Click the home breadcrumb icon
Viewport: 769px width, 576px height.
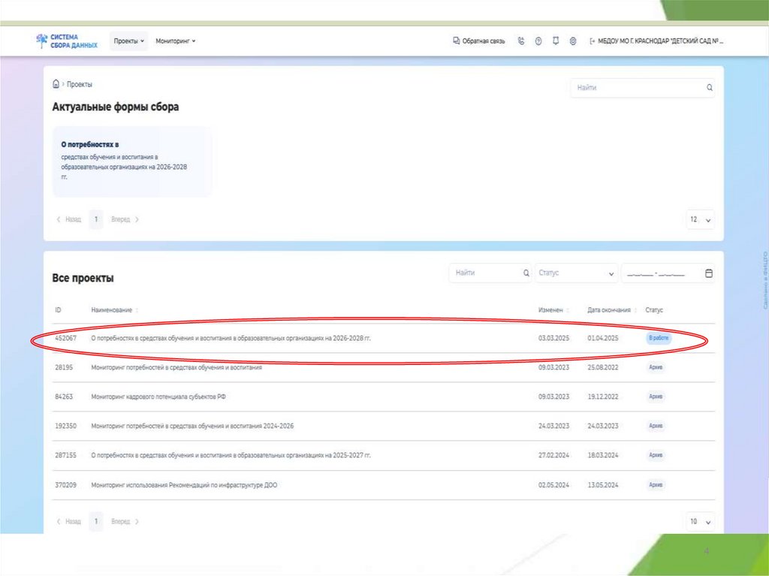click(x=56, y=84)
